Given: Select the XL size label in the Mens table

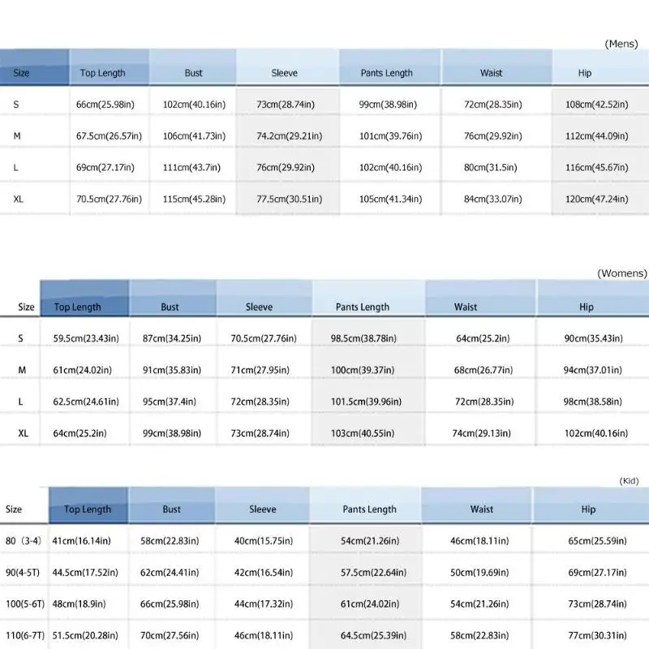Looking at the screenshot, I should [x=18, y=199].
